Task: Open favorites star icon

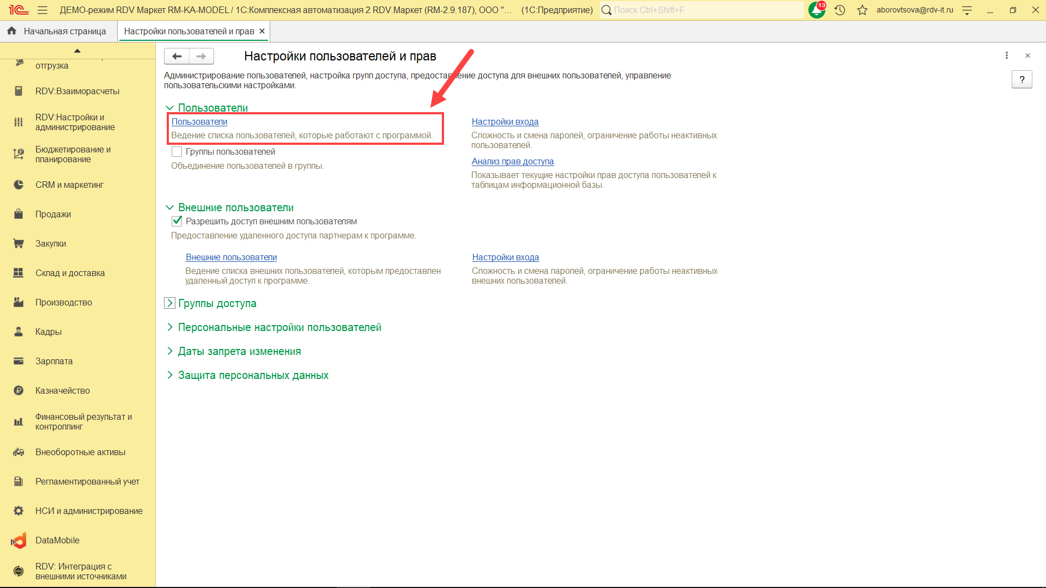Action: tap(862, 10)
